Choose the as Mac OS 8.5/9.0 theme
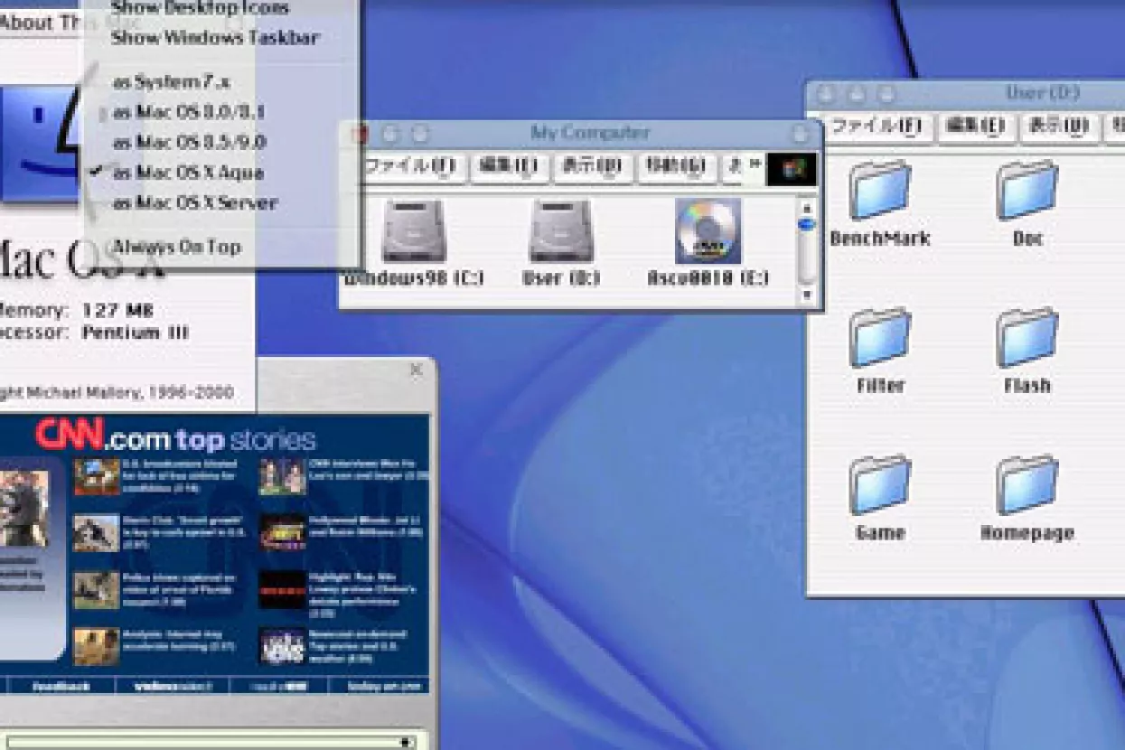The width and height of the screenshot is (1125, 750). point(188,142)
